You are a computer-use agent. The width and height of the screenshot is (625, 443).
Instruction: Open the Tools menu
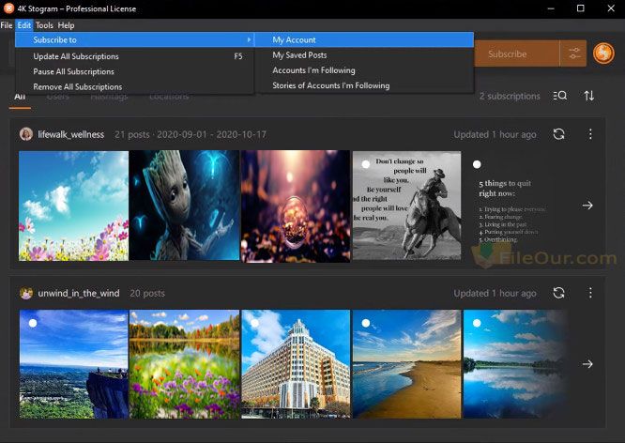44,25
